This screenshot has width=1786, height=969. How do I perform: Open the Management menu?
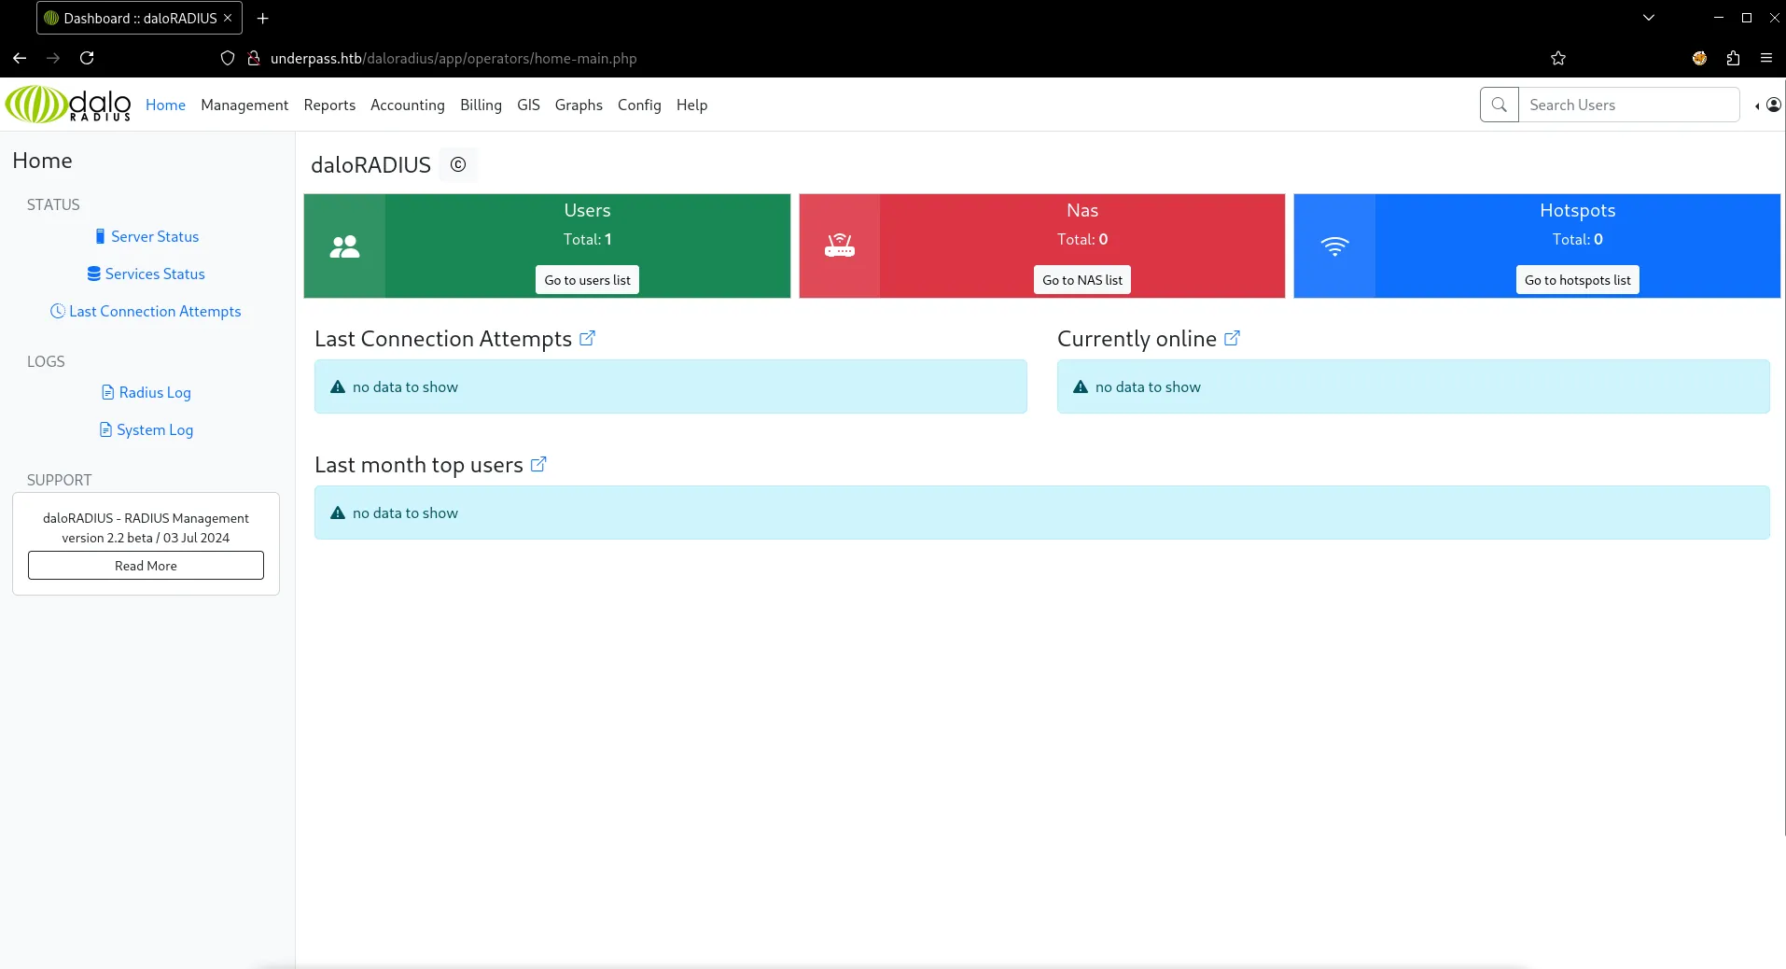244,105
